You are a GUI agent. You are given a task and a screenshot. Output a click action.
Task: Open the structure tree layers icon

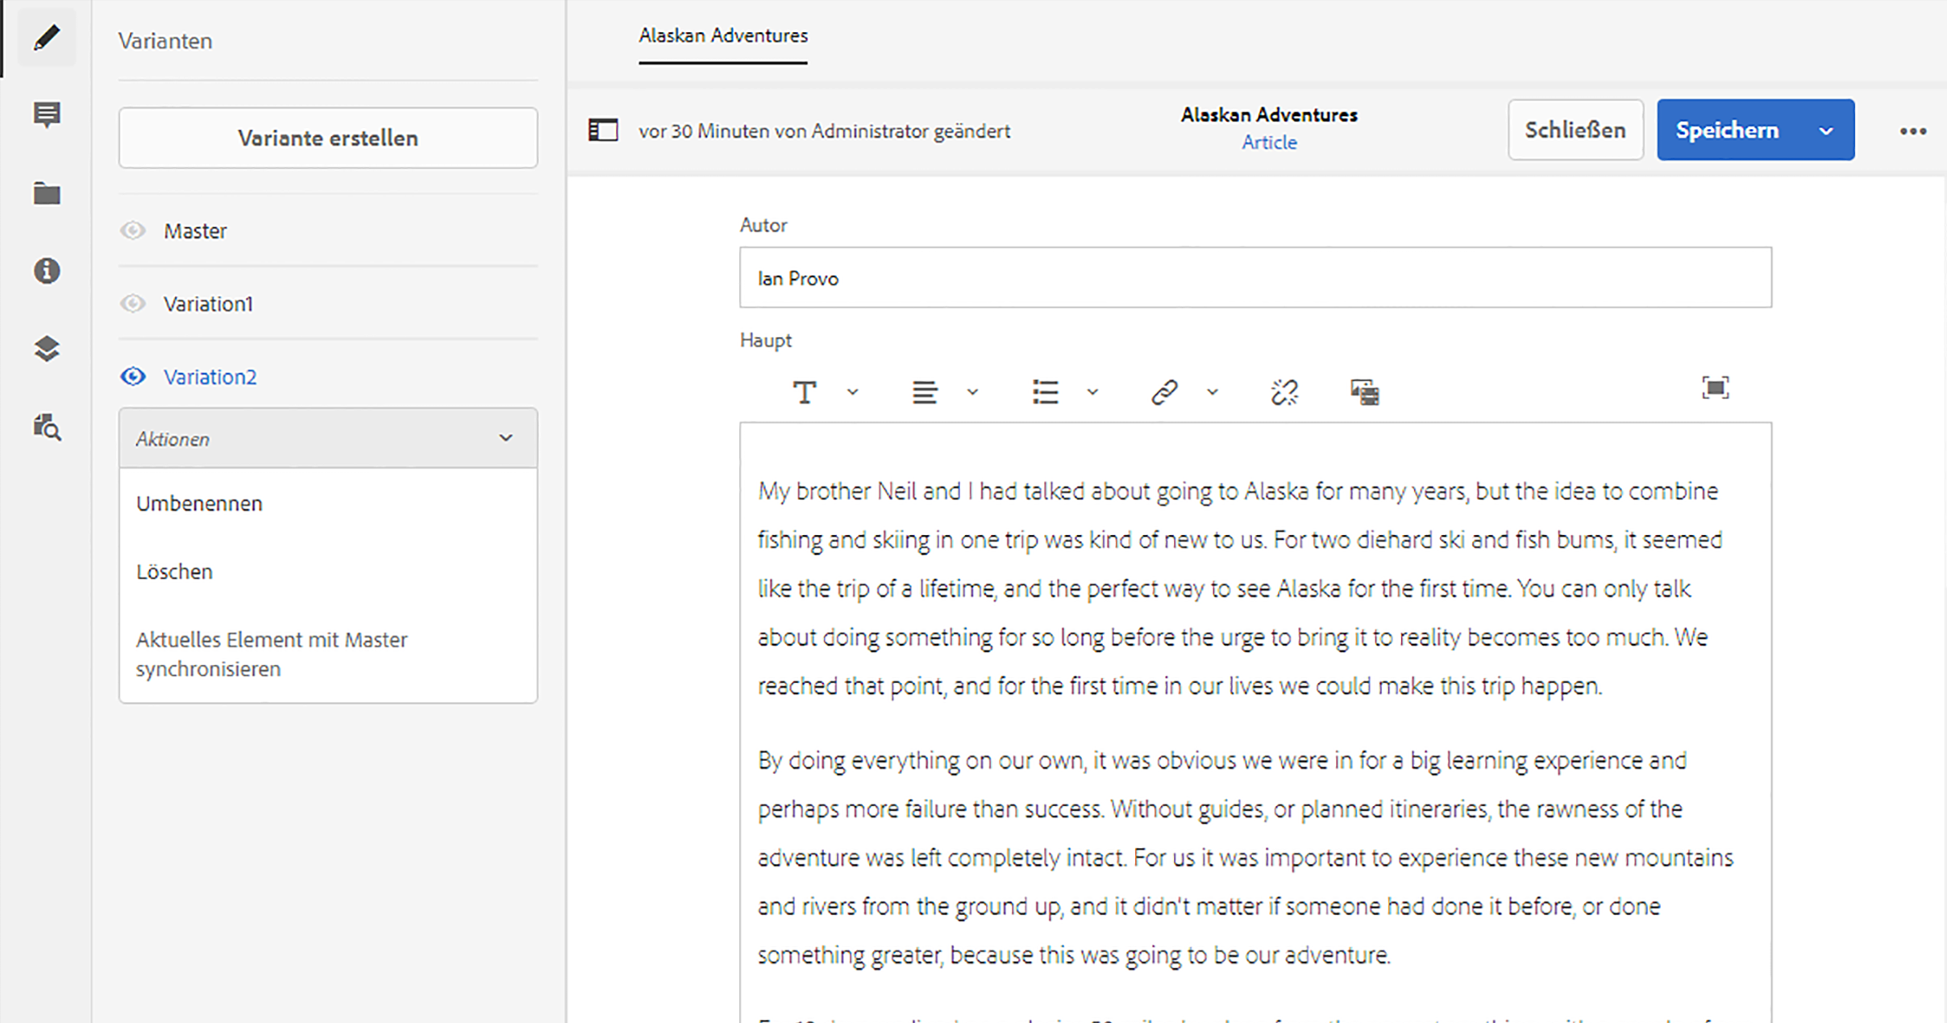[47, 348]
